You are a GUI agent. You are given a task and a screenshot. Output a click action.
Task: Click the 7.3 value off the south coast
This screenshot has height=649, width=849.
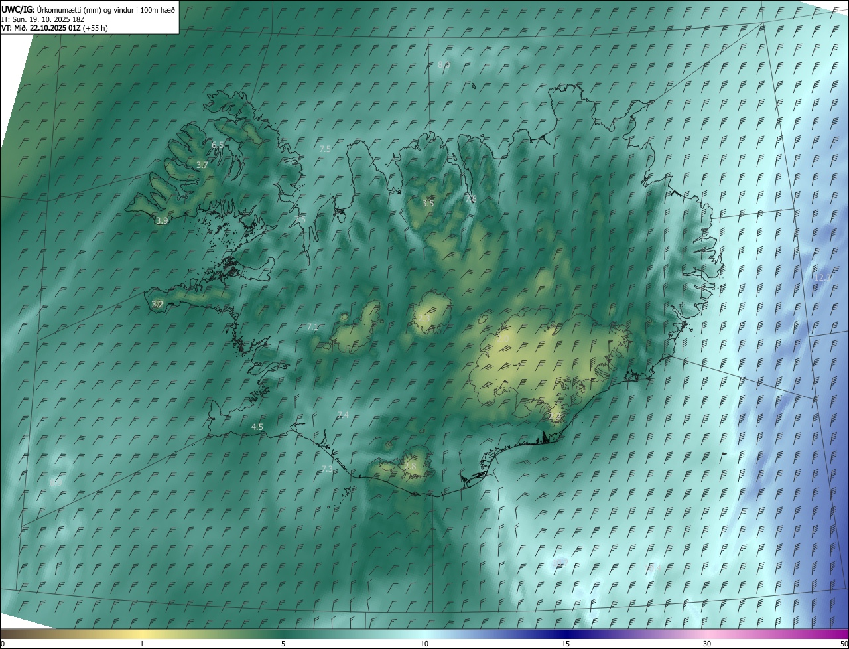tap(327, 469)
